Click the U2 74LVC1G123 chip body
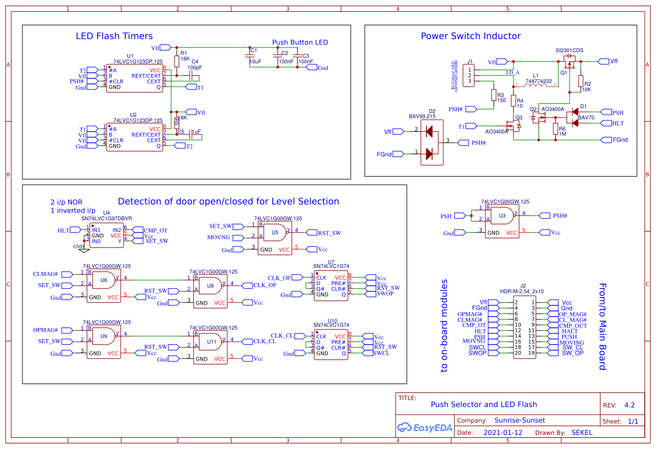Viewport: 656px width, 449px height. click(135, 137)
